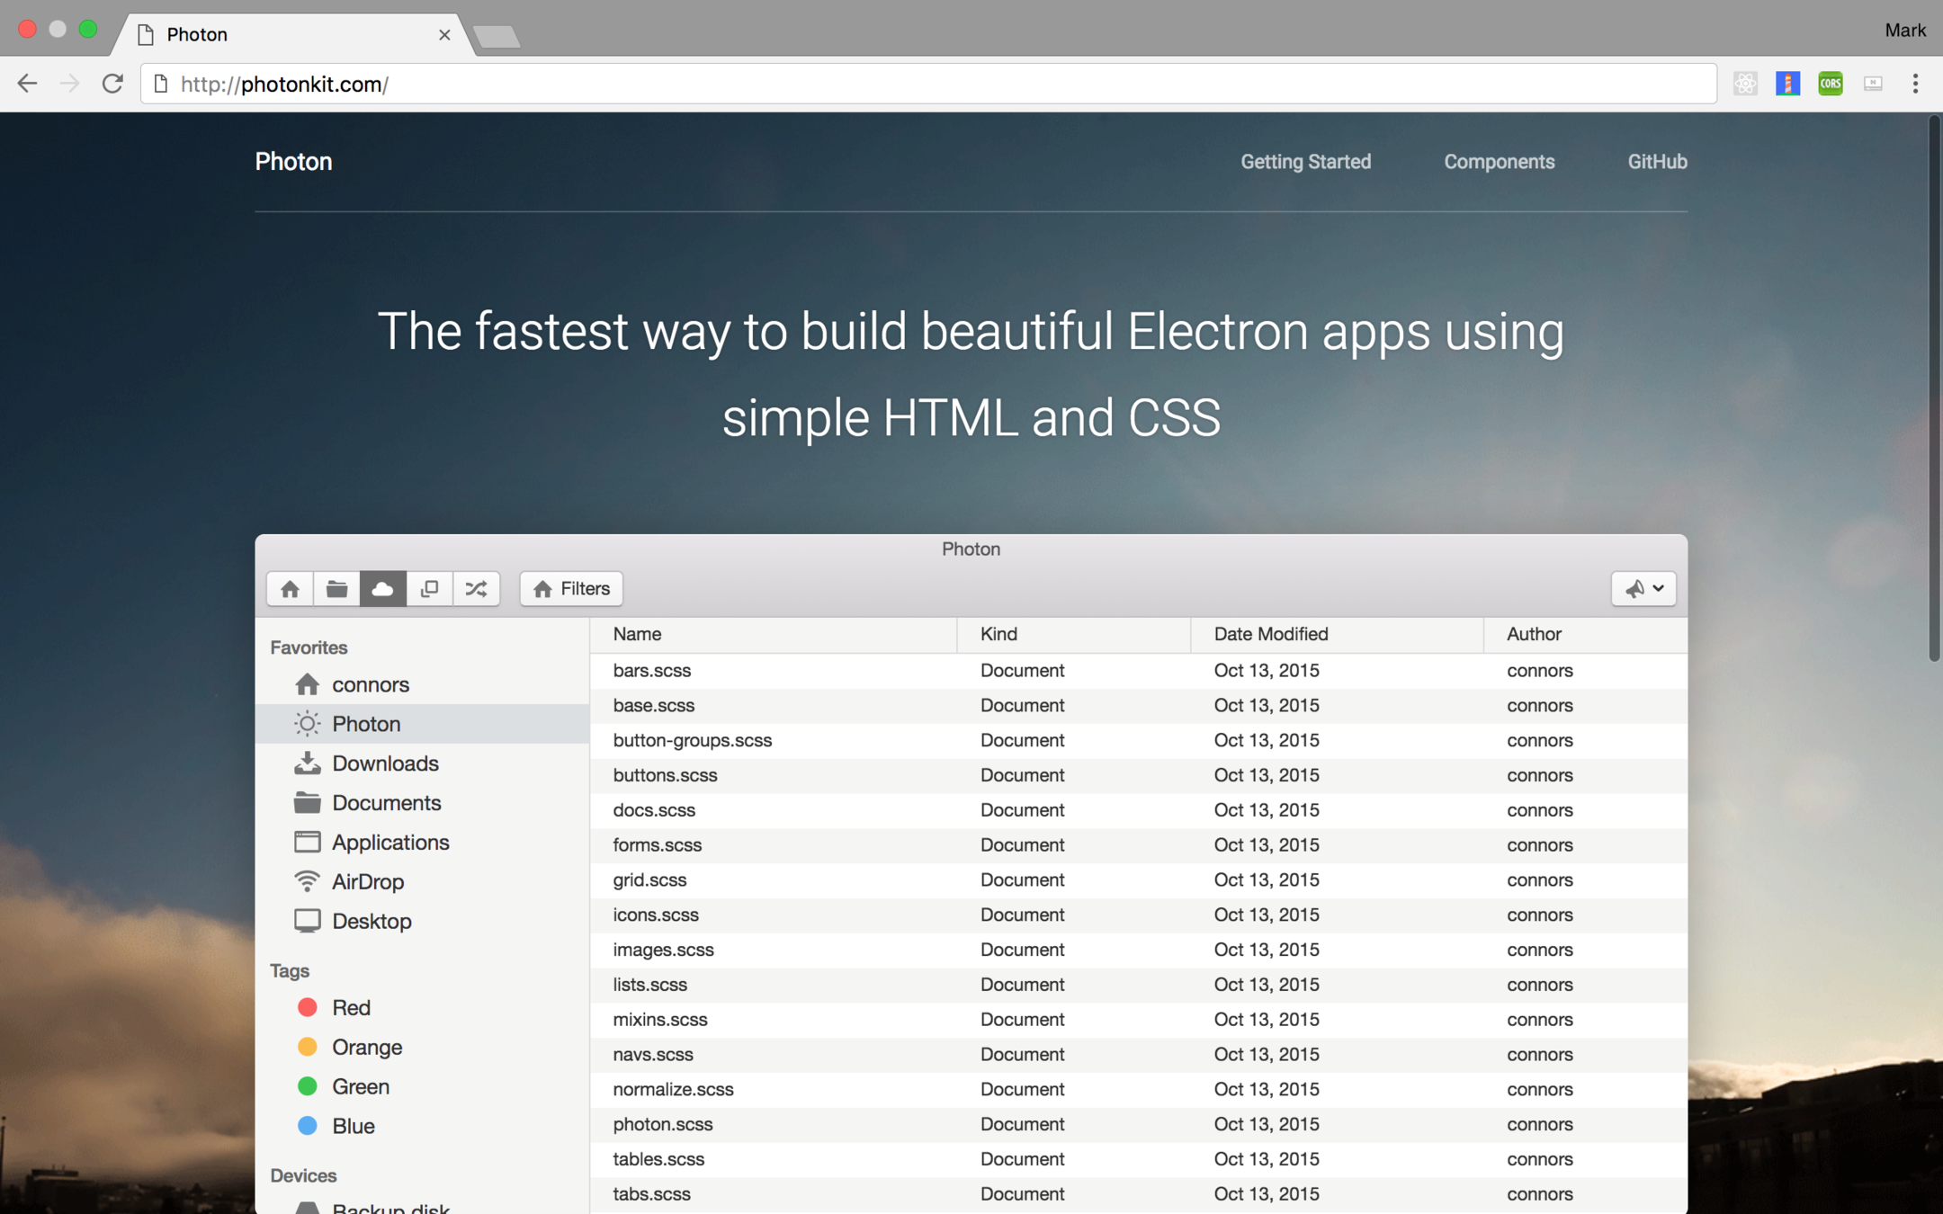Click the photonkit.com address bar

tap(900, 84)
